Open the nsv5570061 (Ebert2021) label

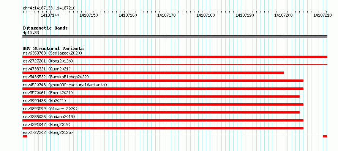coord(48,93)
